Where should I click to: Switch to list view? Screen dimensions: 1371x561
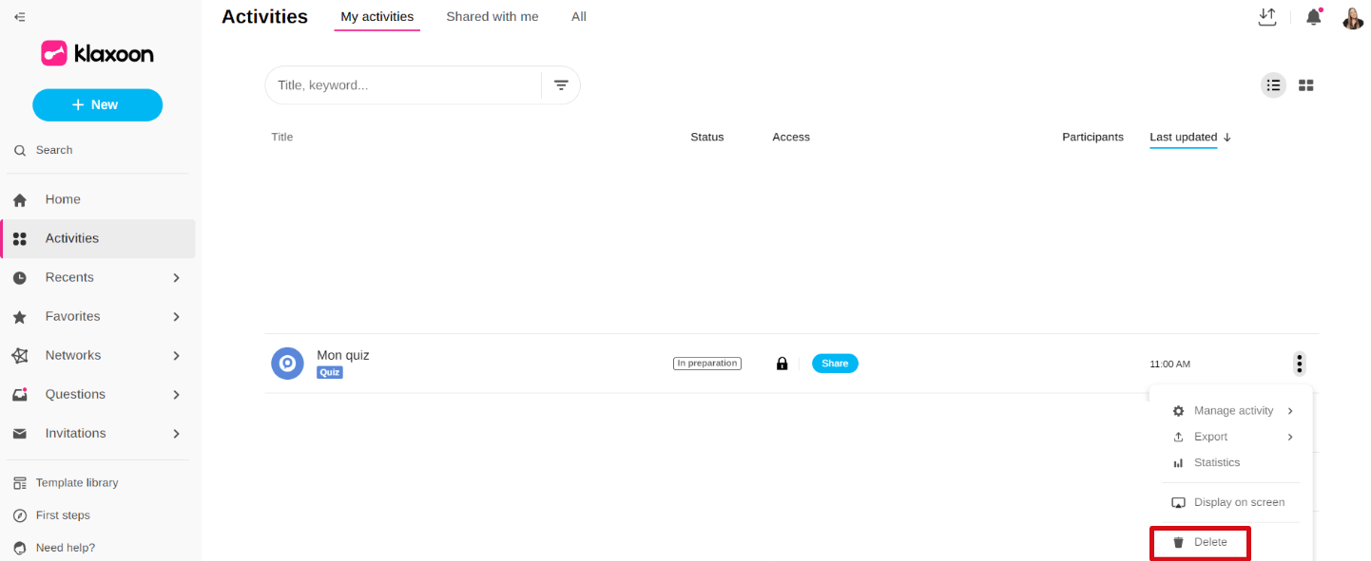pyautogui.click(x=1273, y=85)
